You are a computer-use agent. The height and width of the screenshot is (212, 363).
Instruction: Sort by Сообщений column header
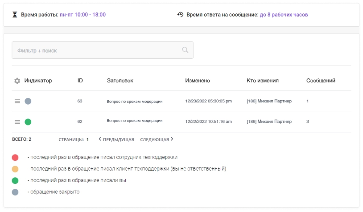point(321,81)
